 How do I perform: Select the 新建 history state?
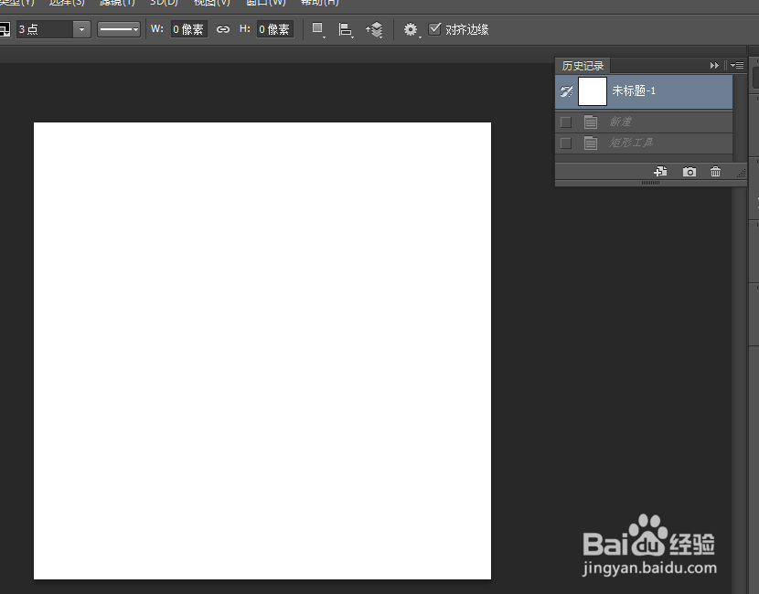point(644,122)
